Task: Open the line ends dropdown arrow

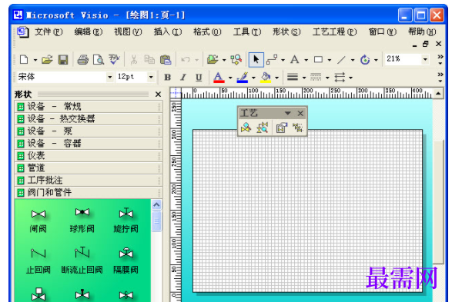Action: [350, 78]
